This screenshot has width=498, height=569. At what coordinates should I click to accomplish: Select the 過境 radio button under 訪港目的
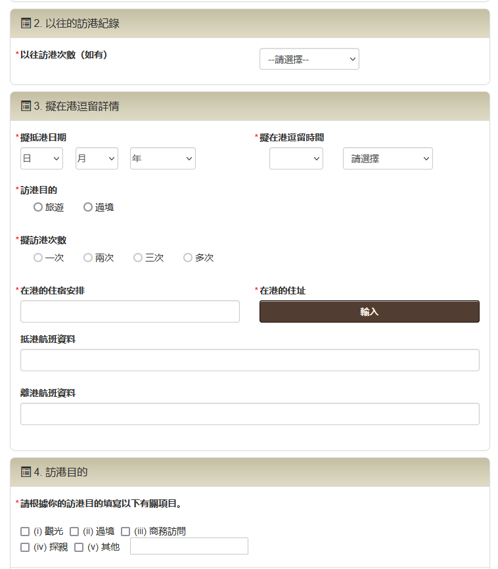[x=88, y=207]
